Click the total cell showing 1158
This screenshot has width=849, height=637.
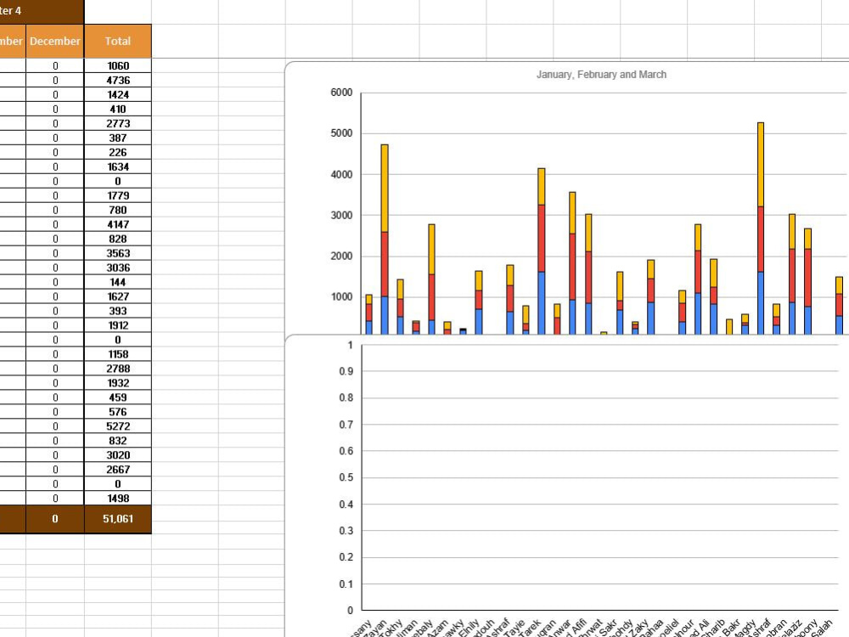[x=117, y=354]
